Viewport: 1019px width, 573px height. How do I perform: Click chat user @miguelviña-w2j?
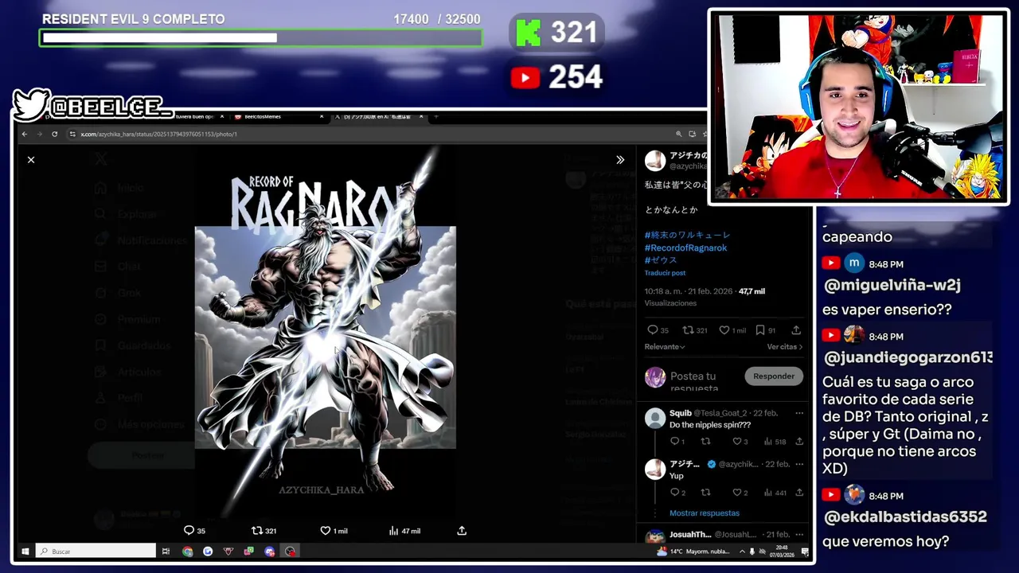coord(892,285)
